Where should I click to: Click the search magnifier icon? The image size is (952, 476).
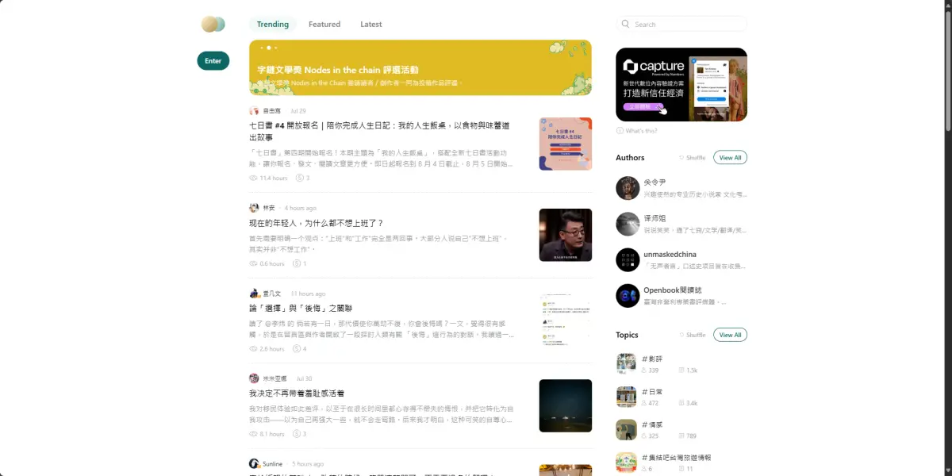point(626,25)
